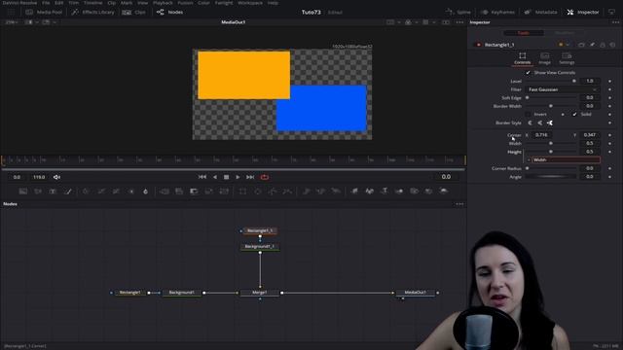
Task: Stop playback
Action: click(x=226, y=177)
